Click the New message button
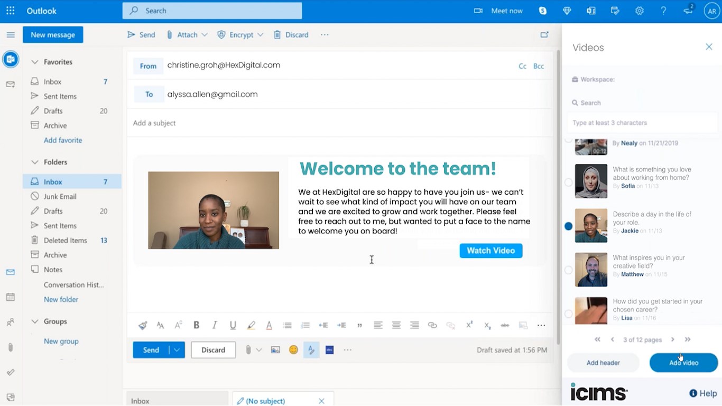 click(x=53, y=35)
